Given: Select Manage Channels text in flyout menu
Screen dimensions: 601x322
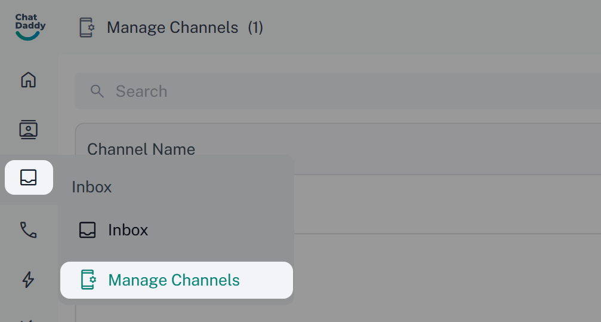Looking at the screenshot, I should point(174,280).
